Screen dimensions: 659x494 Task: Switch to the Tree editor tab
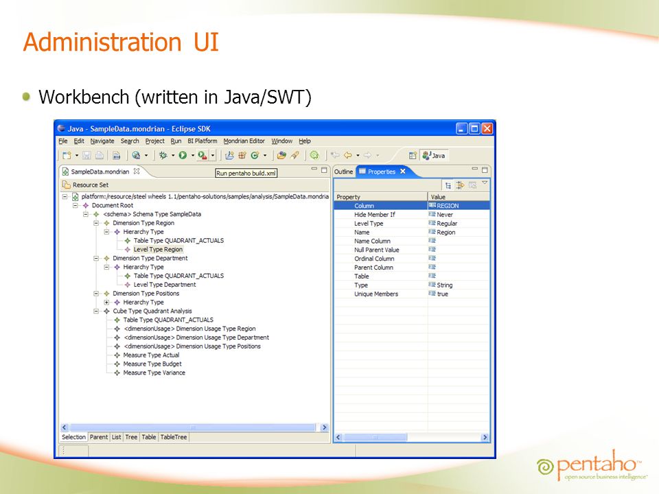tap(131, 437)
